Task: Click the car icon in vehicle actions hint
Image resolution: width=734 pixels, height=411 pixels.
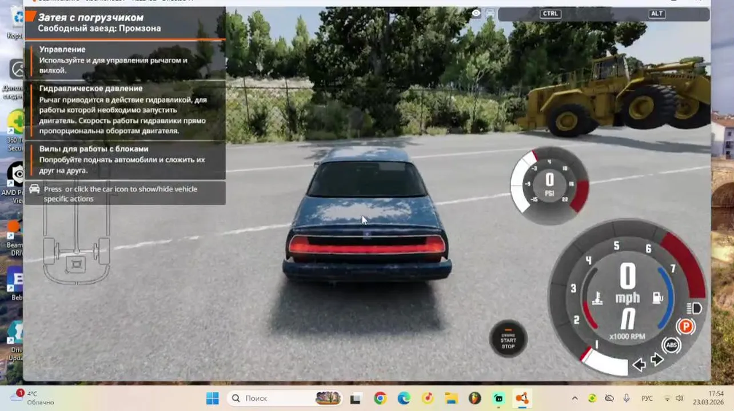Action: (x=34, y=189)
